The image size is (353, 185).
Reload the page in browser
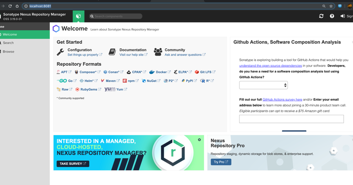coord(10,6)
